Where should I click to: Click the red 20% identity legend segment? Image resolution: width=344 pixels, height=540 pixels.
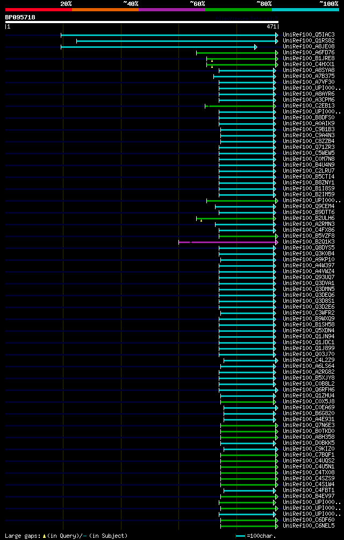coord(39,10)
